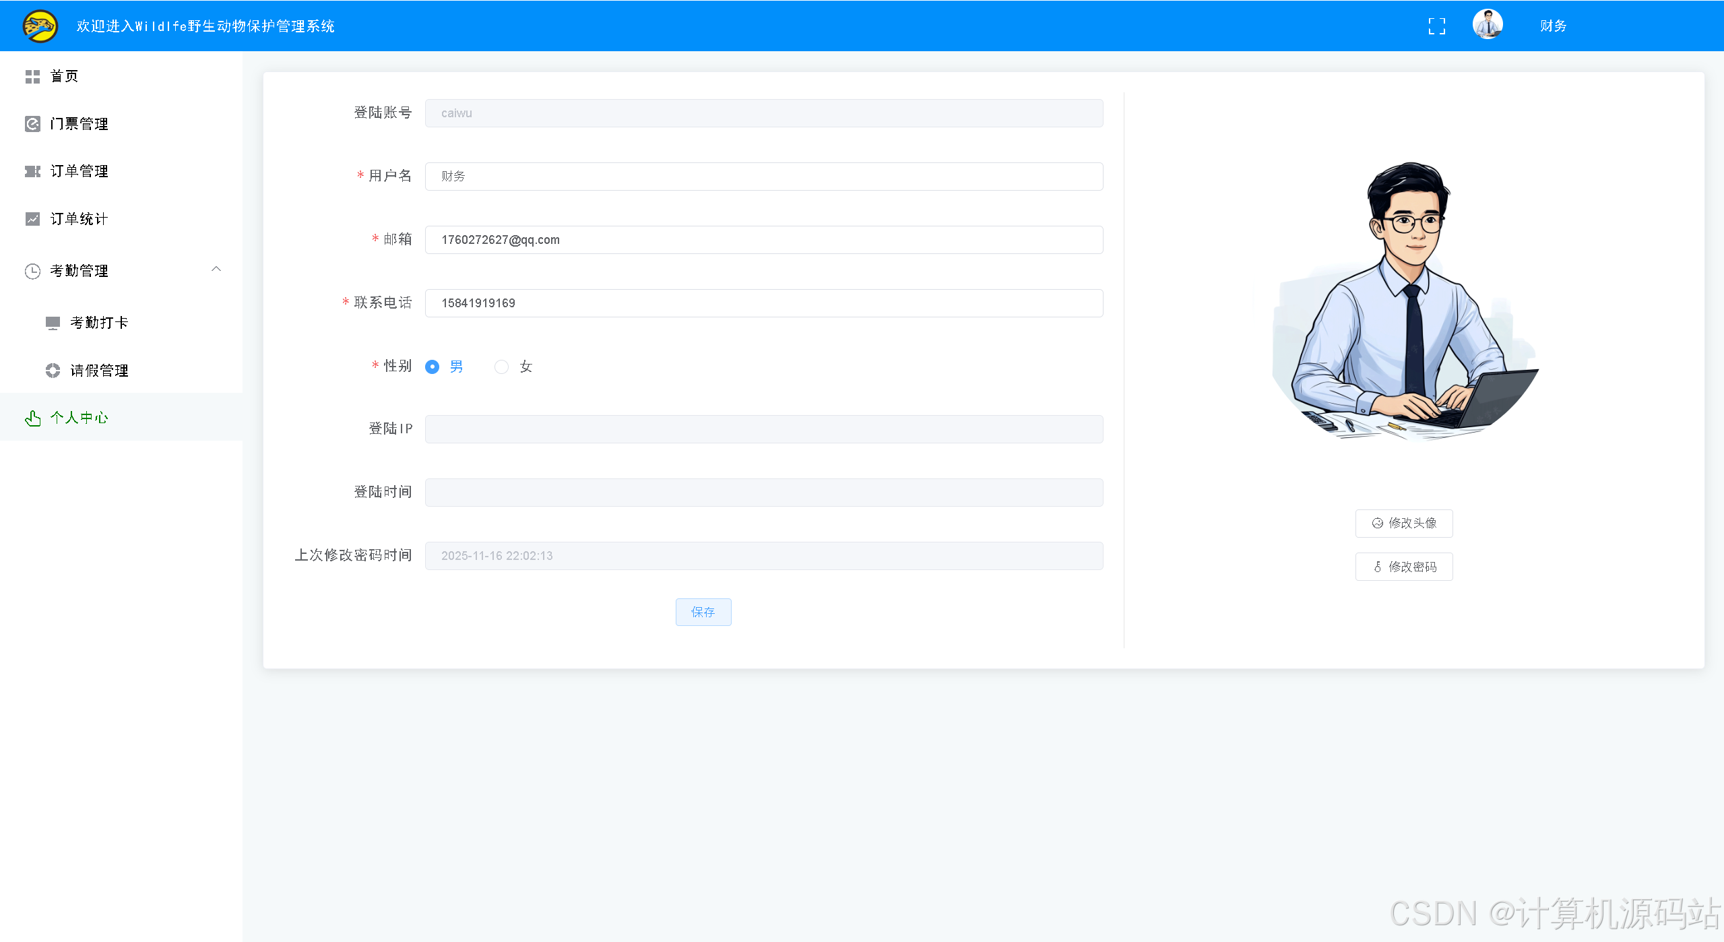1724x942 pixels.
Task: Focus the 邮箱 input field
Action: click(764, 240)
